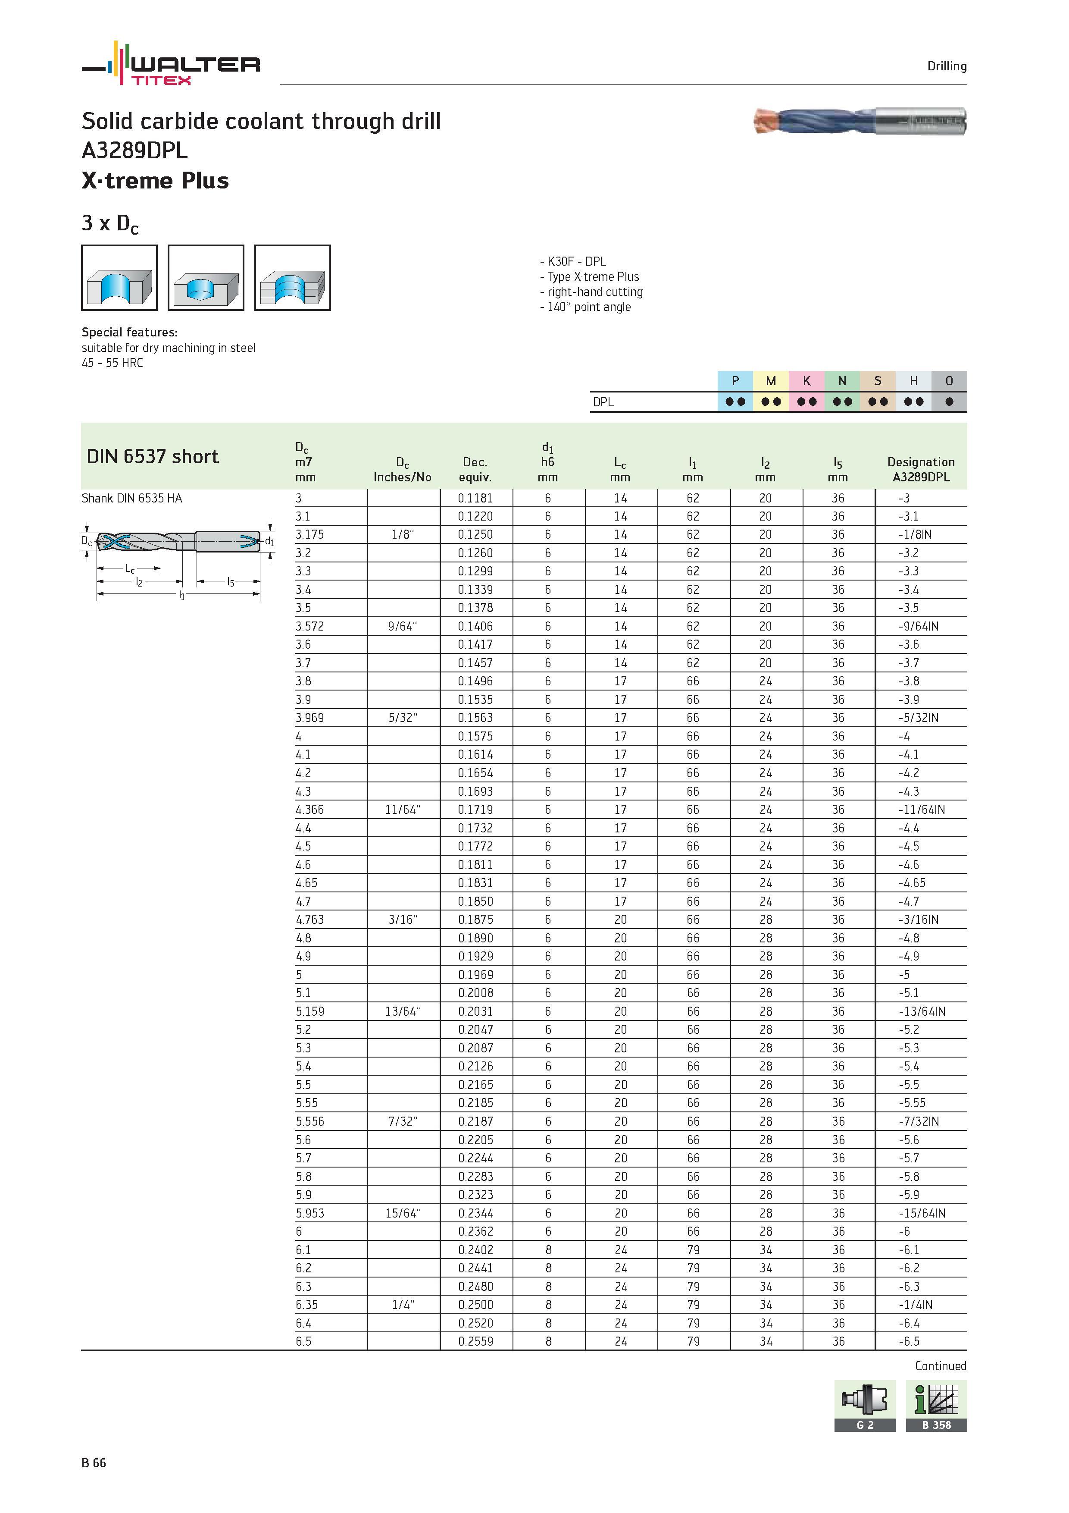Click the "Dc Inches/No" column header
Image resolution: width=1069 pixels, height=1513 pixels.
click(x=403, y=470)
